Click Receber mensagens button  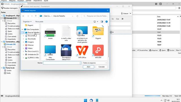[x=10, y=8]
